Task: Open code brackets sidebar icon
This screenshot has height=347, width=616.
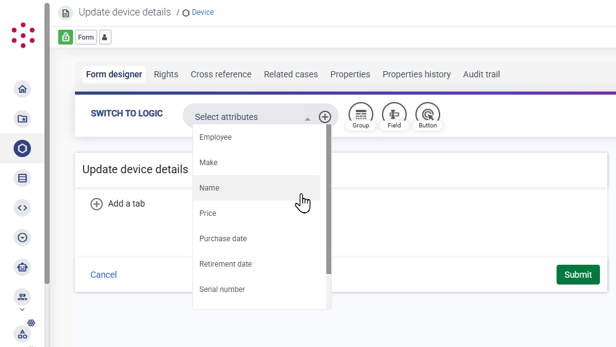Action: [x=22, y=208]
